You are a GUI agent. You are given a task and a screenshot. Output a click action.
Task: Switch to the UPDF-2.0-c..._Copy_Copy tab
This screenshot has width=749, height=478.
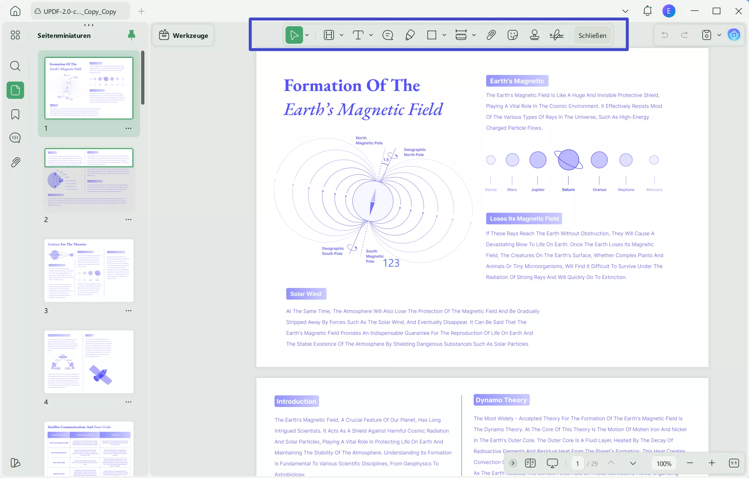pyautogui.click(x=80, y=11)
